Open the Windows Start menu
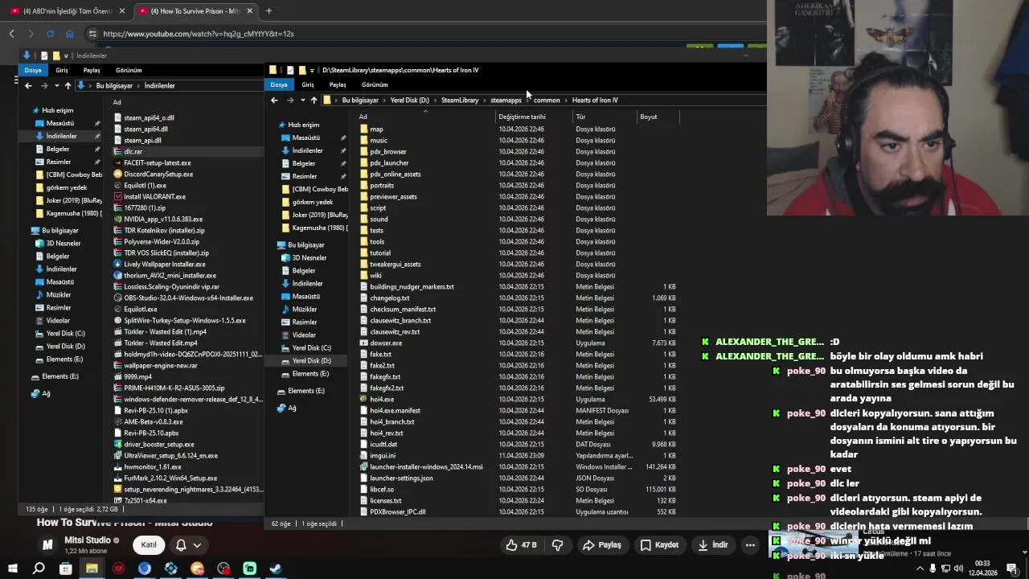Viewport: 1029px width, 579px height. click(x=12, y=569)
